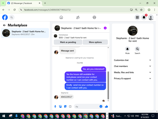The image size is (158, 119).
Task: Click the chat vertical scrollbar thumb
Action: (108, 85)
